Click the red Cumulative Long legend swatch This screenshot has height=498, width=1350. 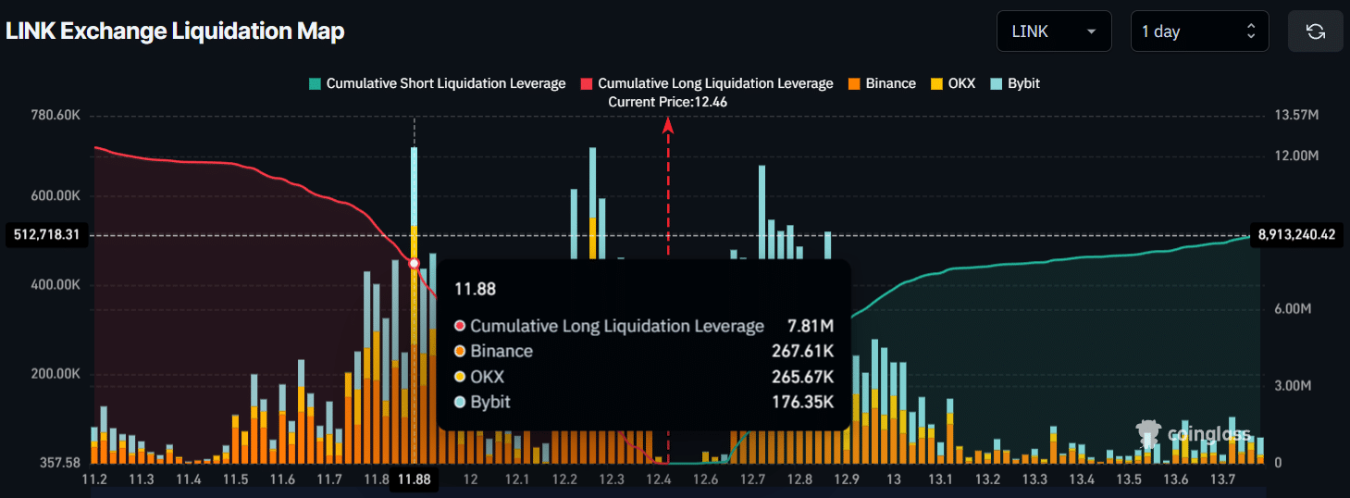pos(587,83)
